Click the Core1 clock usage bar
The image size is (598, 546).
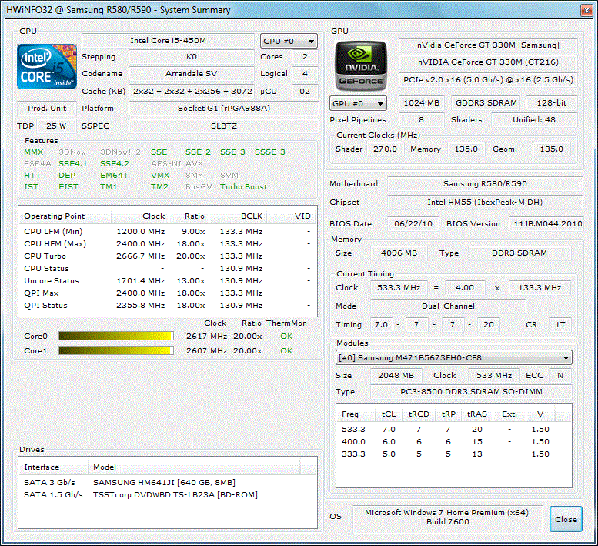click(116, 350)
